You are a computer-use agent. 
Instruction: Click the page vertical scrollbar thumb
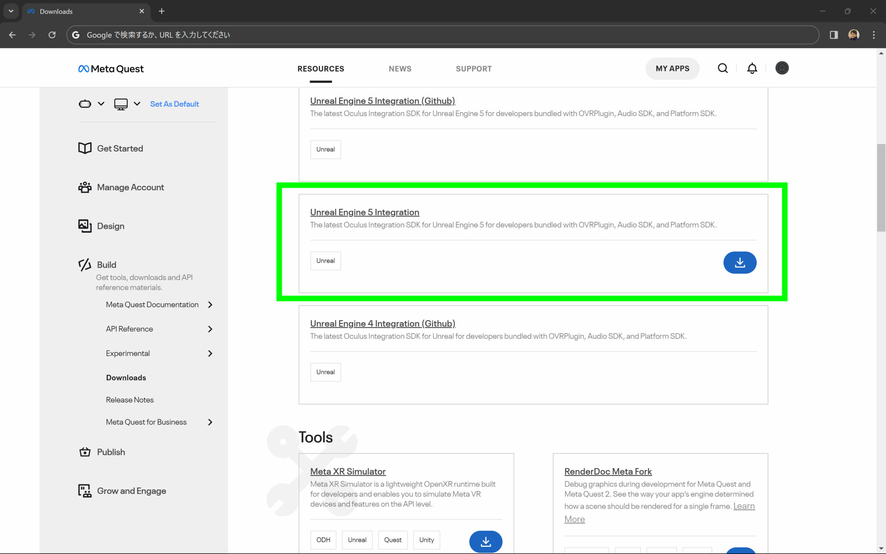pos(881,188)
